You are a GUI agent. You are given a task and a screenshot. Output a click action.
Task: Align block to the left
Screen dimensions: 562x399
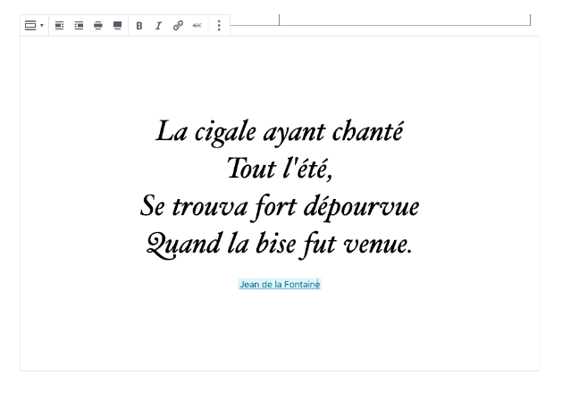(x=60, y=25)
